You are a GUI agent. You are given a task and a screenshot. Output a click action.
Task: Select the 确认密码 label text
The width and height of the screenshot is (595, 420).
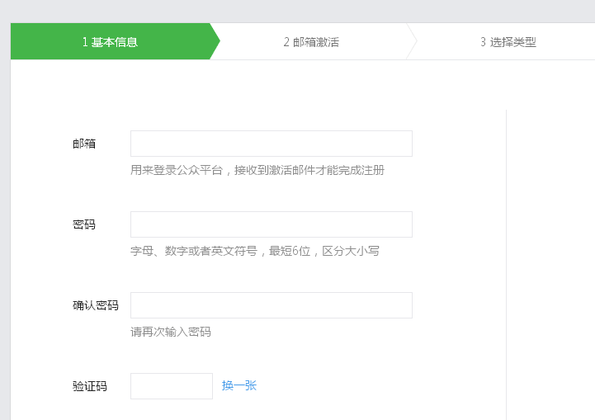(96, 305)
